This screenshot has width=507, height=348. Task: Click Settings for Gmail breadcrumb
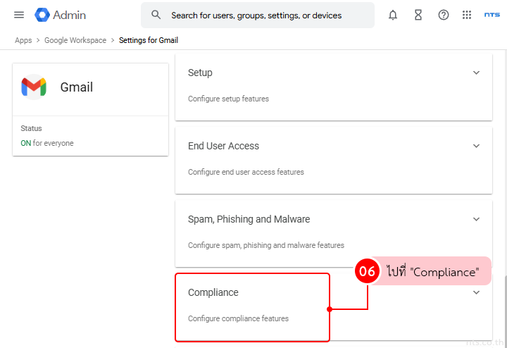pyautogui.click(x=148, y=40)
